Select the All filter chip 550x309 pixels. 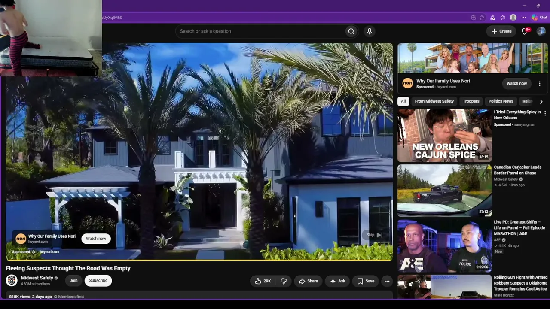click(x=403, y=101)
